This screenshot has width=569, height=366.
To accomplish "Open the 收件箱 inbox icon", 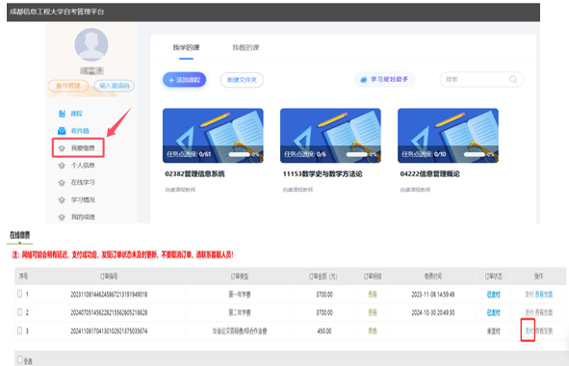I will point(62,130).
